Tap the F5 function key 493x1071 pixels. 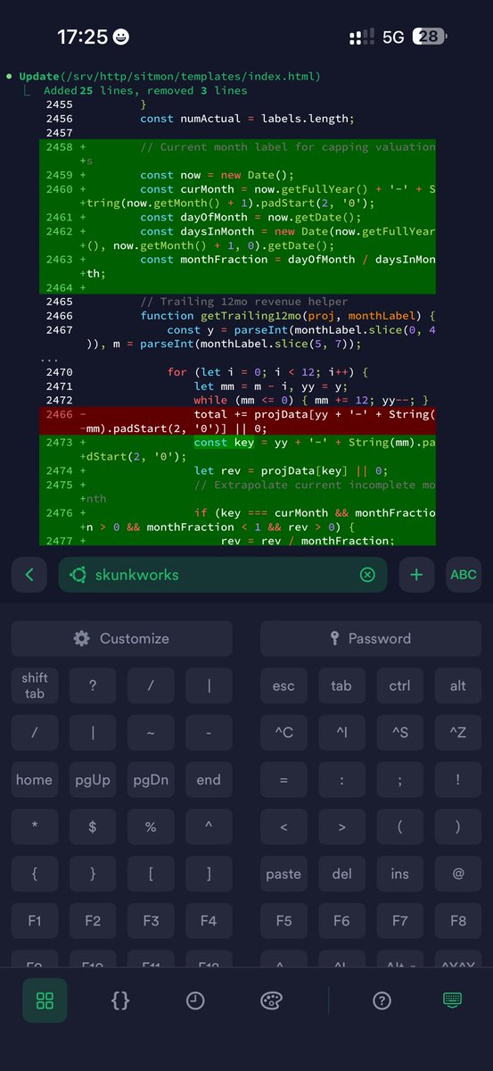click(x=283, y=921)
